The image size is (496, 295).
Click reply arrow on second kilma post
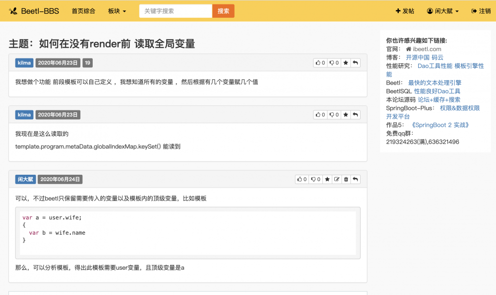355,115
